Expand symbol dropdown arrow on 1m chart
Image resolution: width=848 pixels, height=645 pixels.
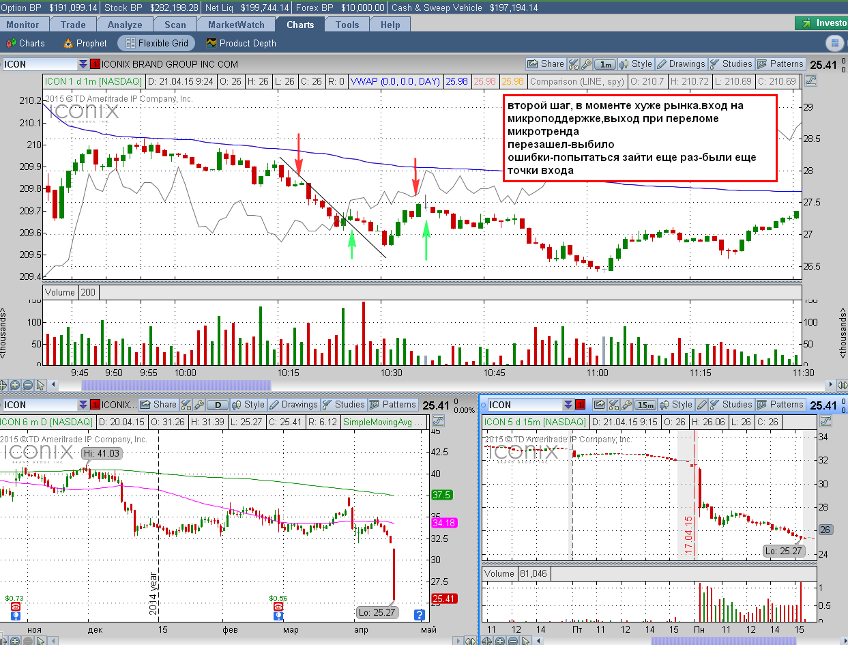click(x=83, y=64)
